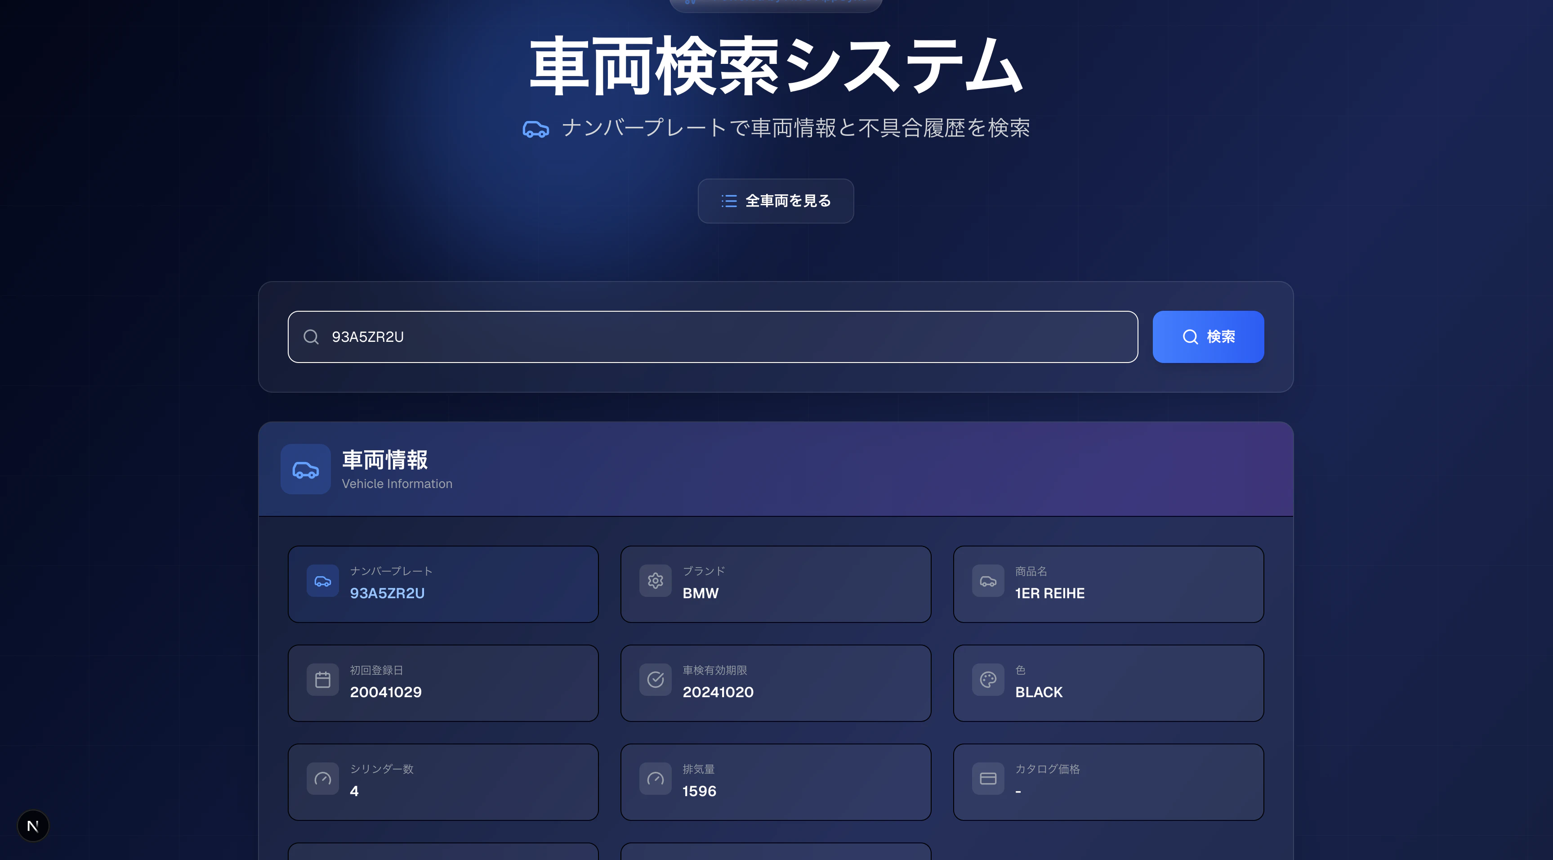Viewport: 1553px width, 860px height.
Task: Click the gauge icon on 排気量 card
Action: [655, 779]
